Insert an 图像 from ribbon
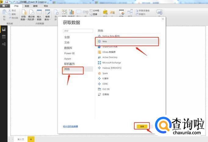The width and height of the screenshot is (208, 142). click(x=94, y=14)
